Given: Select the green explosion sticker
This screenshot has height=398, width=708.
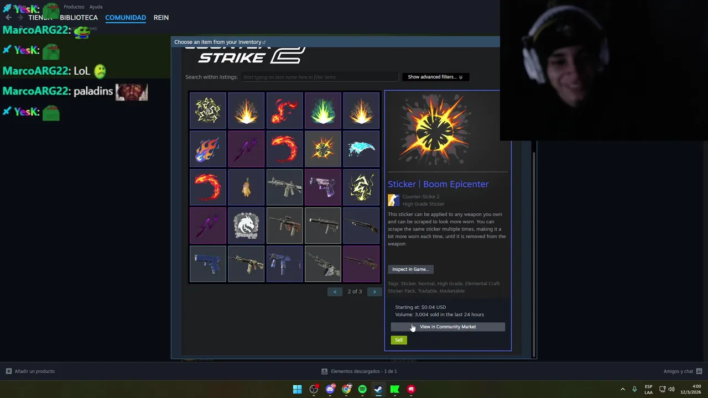Looking at the screenshot, I should tap(323, 110).
